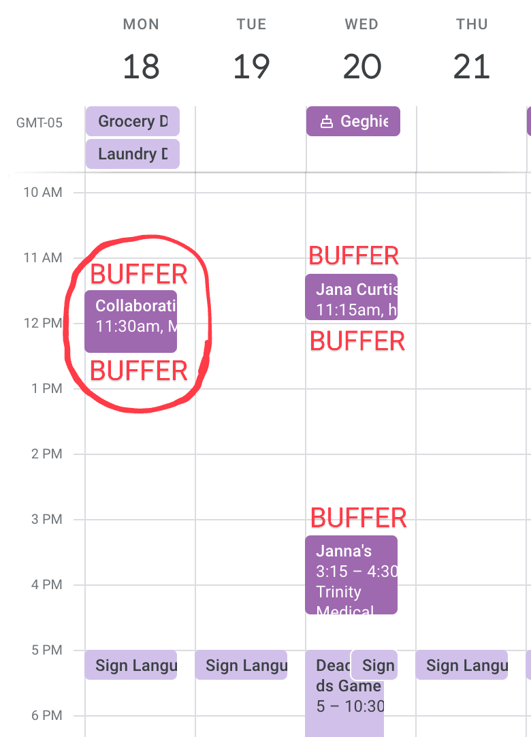Image resolution: width=531 pixels, height=737 pixels.
Task: Select Monday 18 date header
Action: pyautogui.click(x=141, y=67)
